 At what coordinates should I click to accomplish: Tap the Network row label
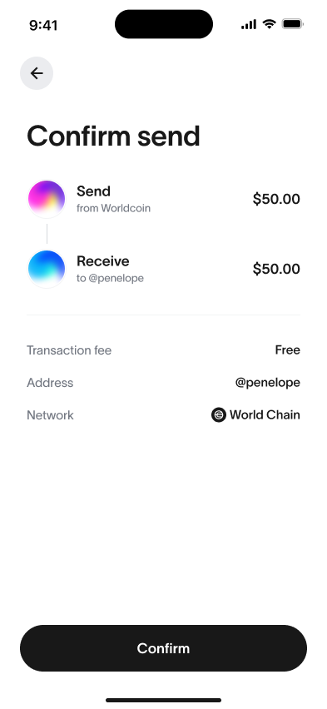50,415
